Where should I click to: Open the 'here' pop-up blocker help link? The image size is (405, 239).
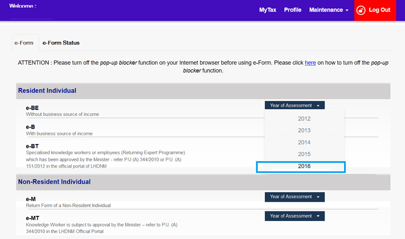point(310,62)
